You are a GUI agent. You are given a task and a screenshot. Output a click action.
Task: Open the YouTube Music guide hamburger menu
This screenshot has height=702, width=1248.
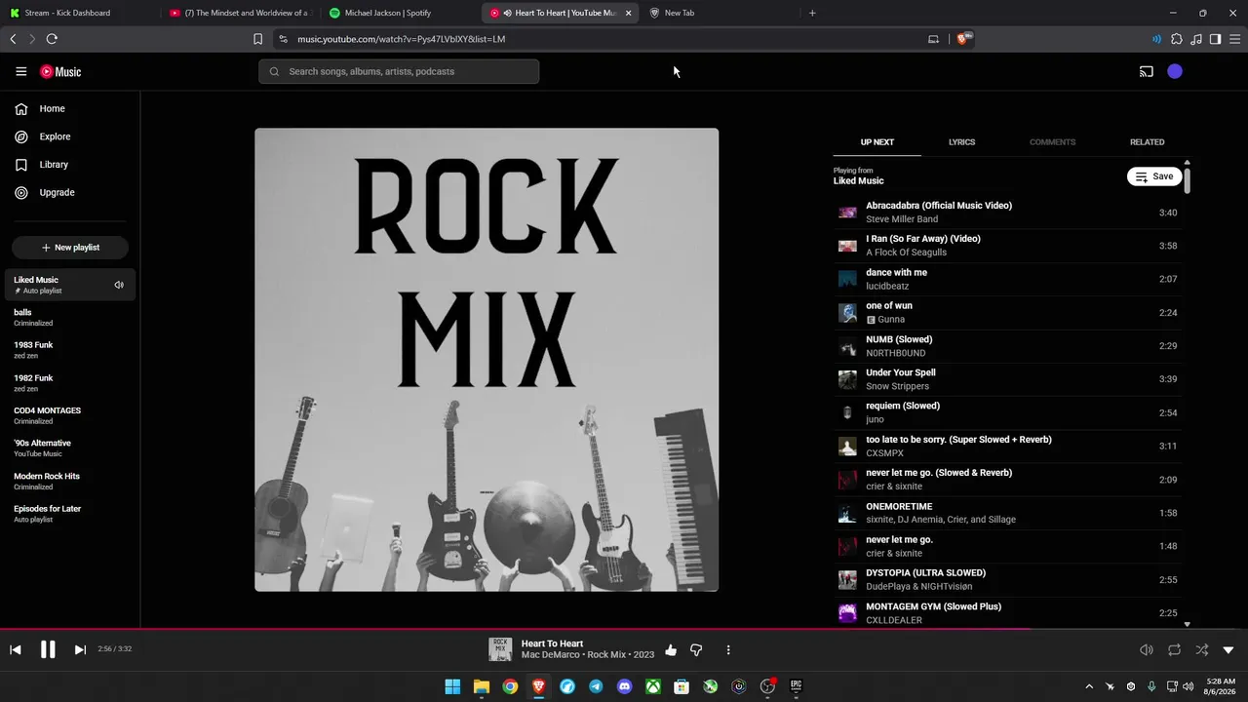(x=20, y=71)
